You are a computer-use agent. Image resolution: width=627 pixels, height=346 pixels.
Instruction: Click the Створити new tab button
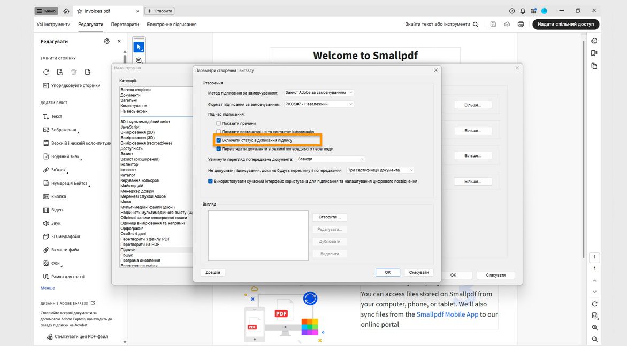[x=159, y=11]
